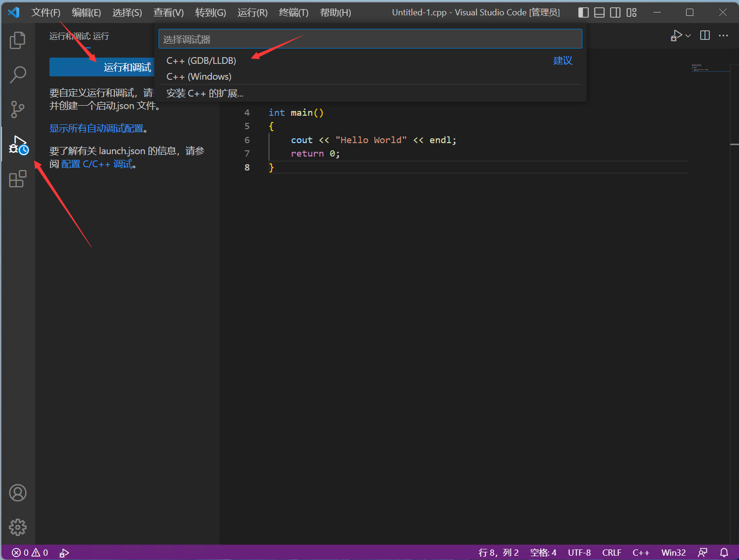Click line number 6 in gutter

247,140
